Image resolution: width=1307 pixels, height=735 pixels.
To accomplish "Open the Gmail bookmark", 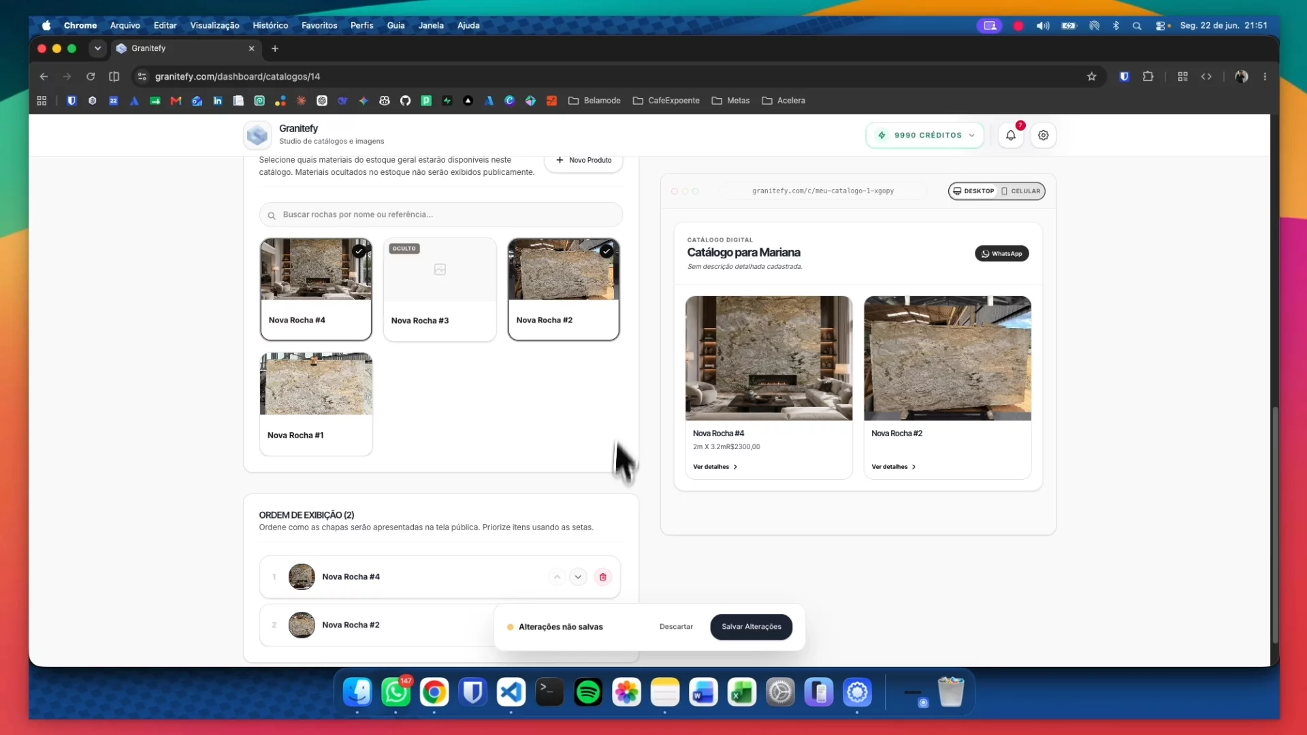I will pyautogui.click(x=176, y=101).
